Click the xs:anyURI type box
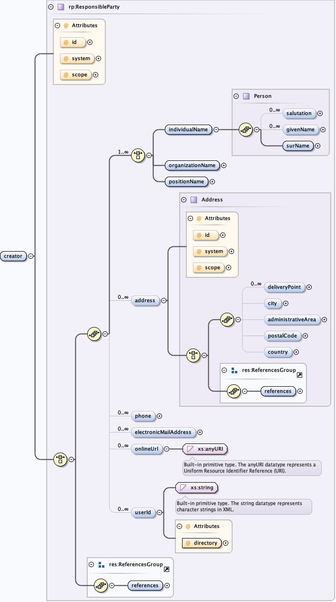336x602 pixels. pos(205,449)
